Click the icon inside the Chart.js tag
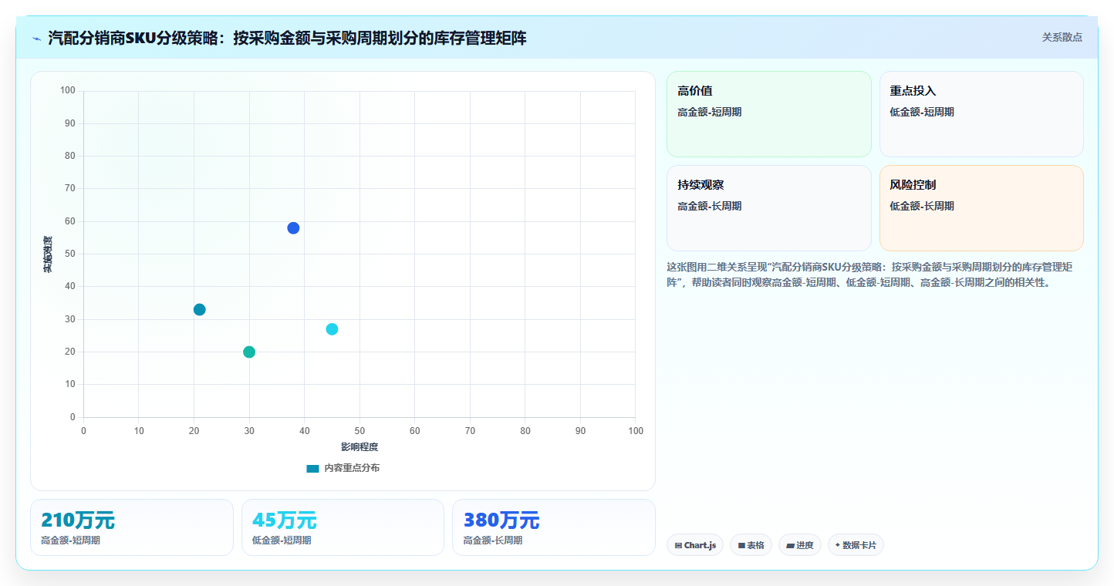Screen dimensions: 1114x586 coord(678,546)
